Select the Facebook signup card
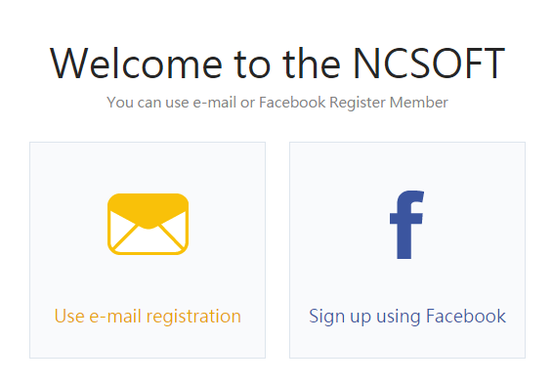The width and height of the screenshot is (553, 384). point(407,250)
